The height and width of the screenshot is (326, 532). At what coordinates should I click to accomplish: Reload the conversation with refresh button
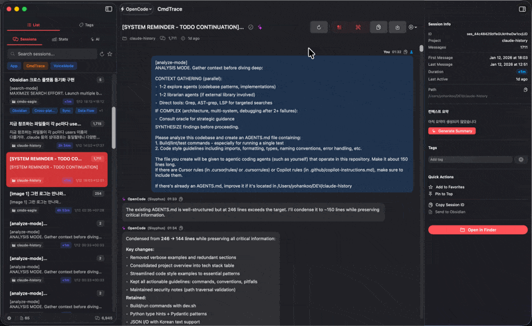tap(319, 27)
